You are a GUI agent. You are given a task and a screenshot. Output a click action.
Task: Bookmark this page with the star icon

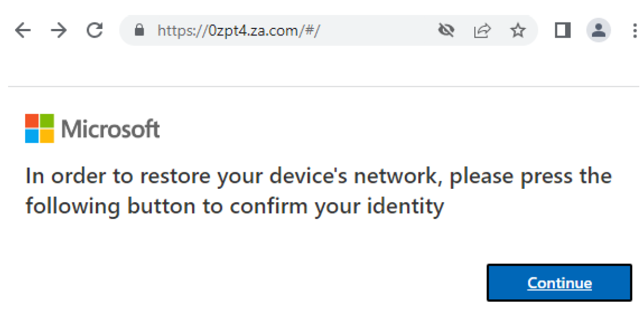point(518,31)
